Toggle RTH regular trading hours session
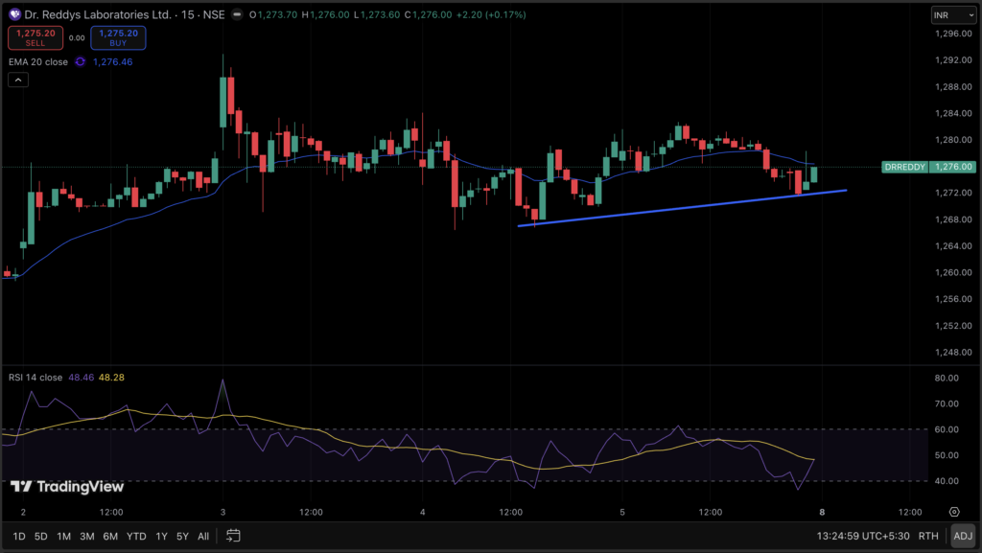The width and height of the screenshot is (982, 553). [x=927, y=536]
